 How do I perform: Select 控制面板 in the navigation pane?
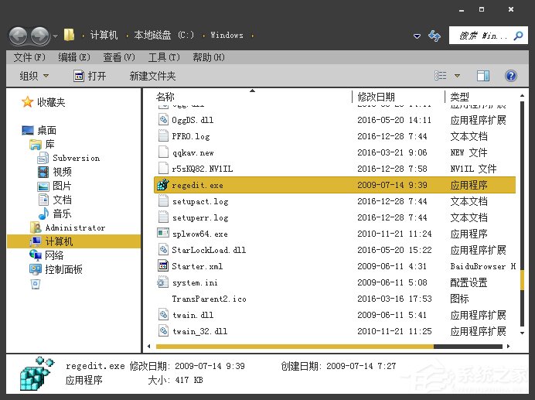[63, 269]
